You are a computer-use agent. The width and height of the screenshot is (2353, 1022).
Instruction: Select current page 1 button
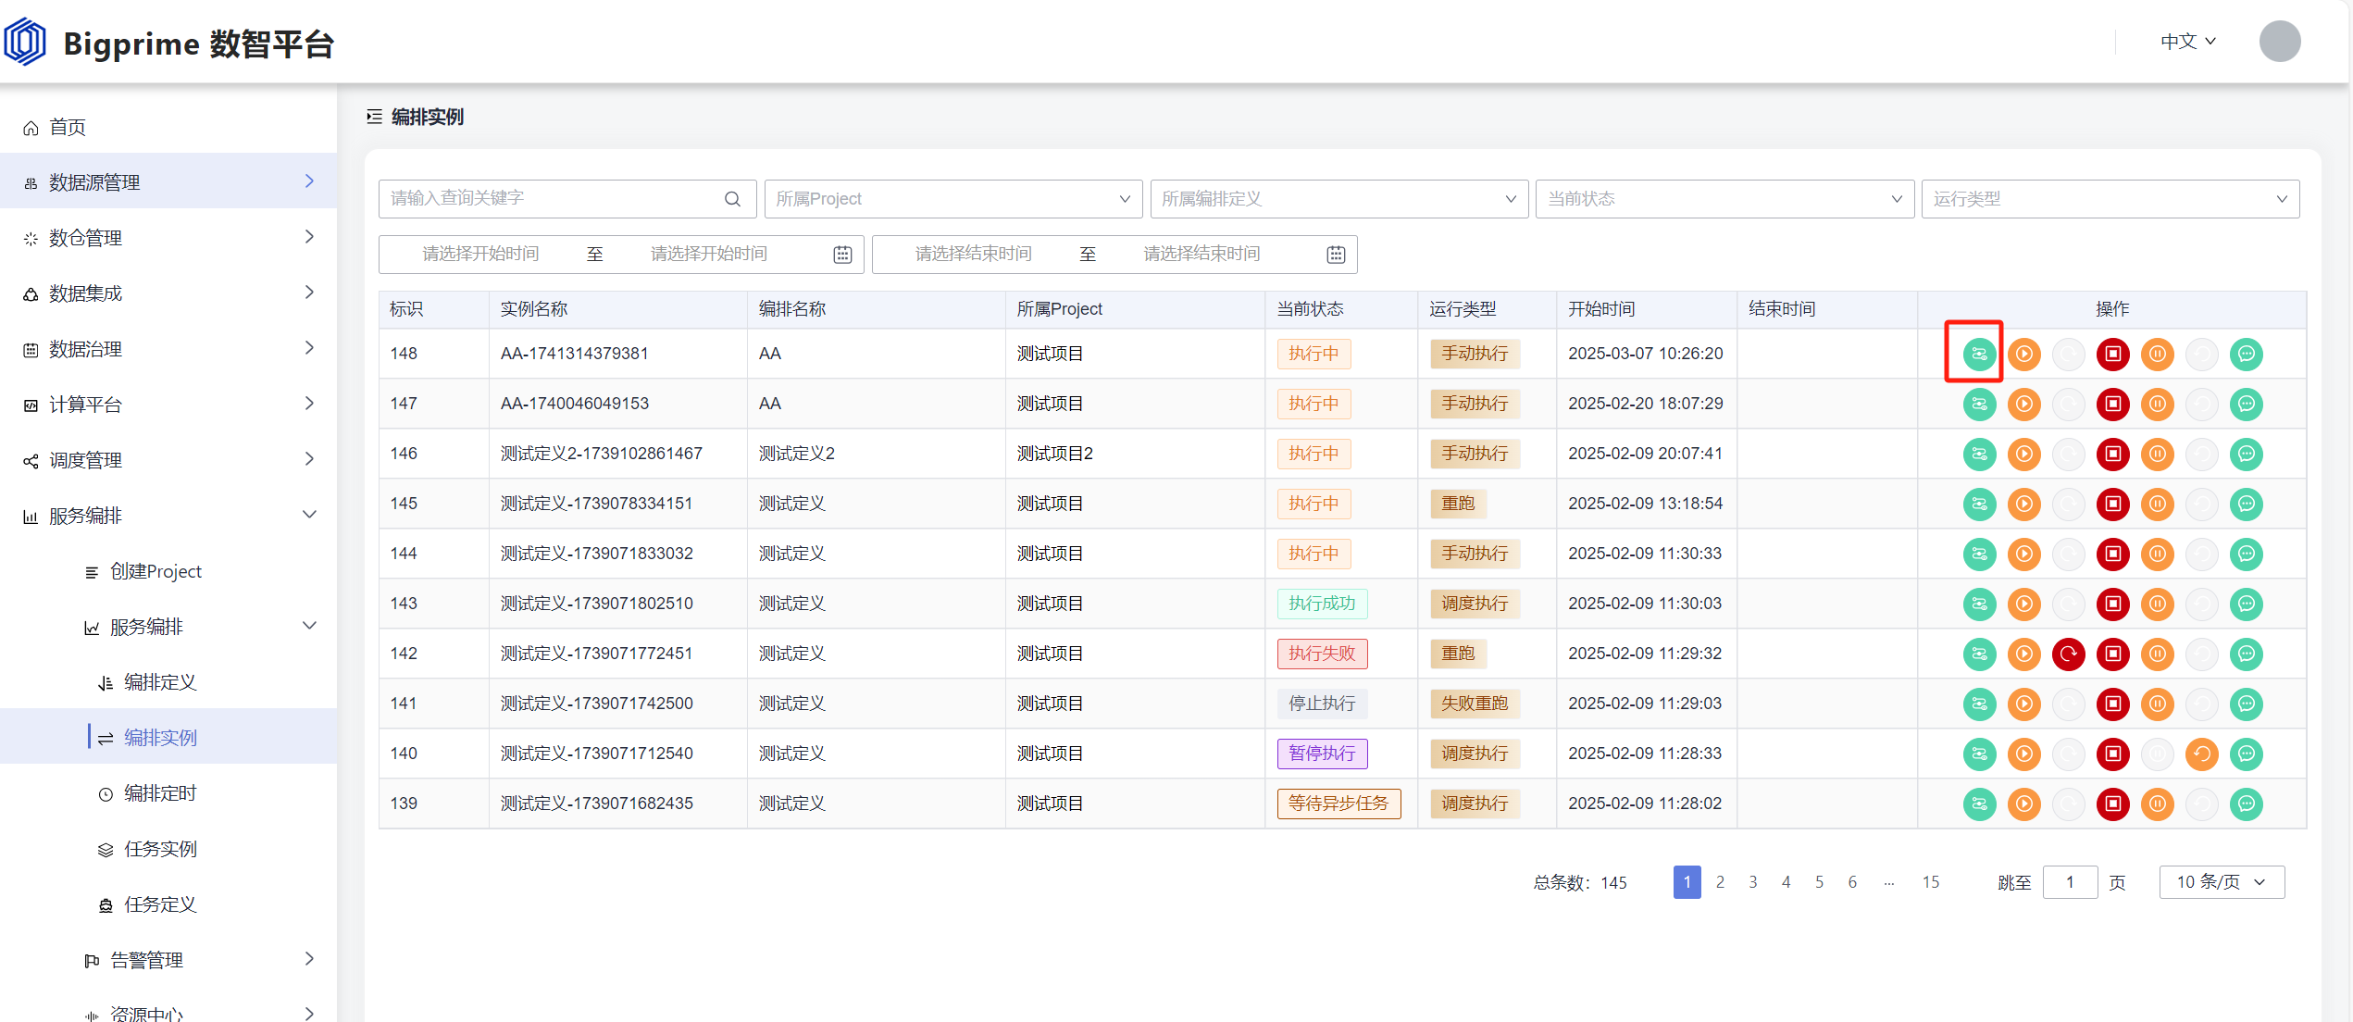click(1687, 882)
